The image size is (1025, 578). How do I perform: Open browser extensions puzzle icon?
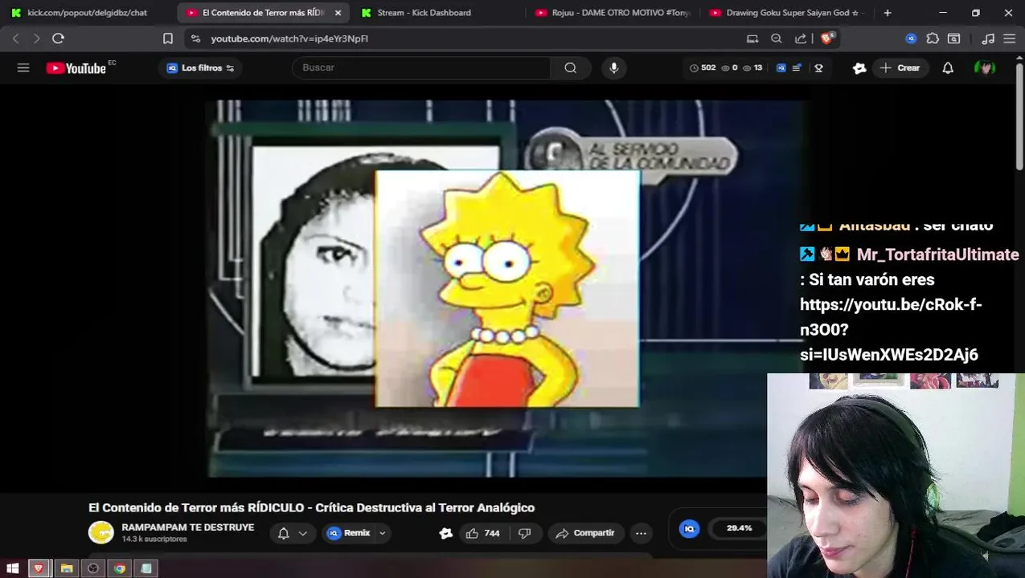click(933, 39)
